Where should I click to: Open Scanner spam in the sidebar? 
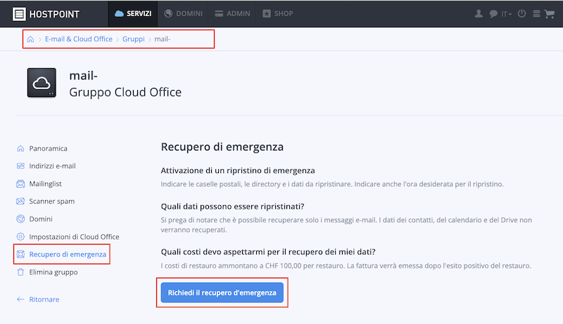point(52,201)
